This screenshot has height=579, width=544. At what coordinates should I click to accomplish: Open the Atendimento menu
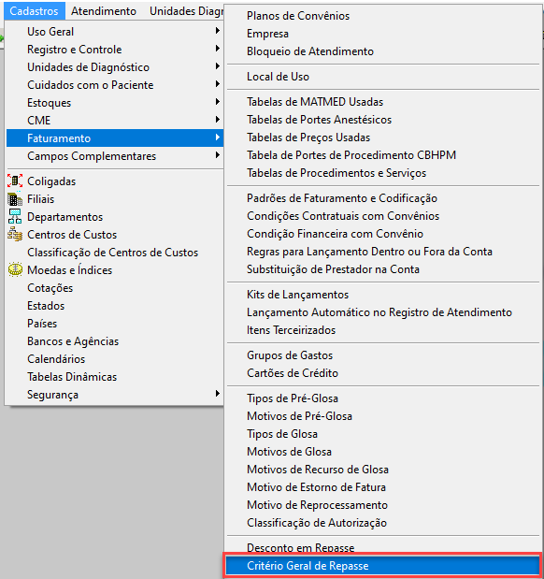pos(104,10)
